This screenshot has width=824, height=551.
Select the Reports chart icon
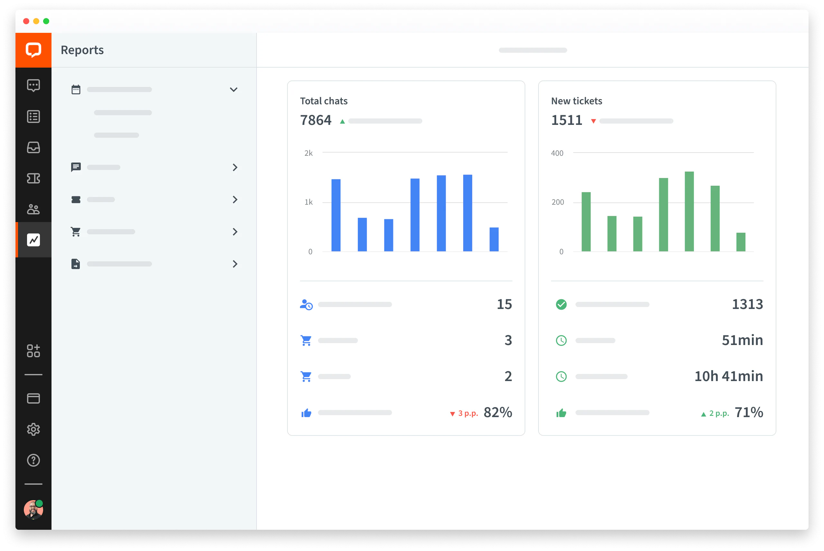33,239
